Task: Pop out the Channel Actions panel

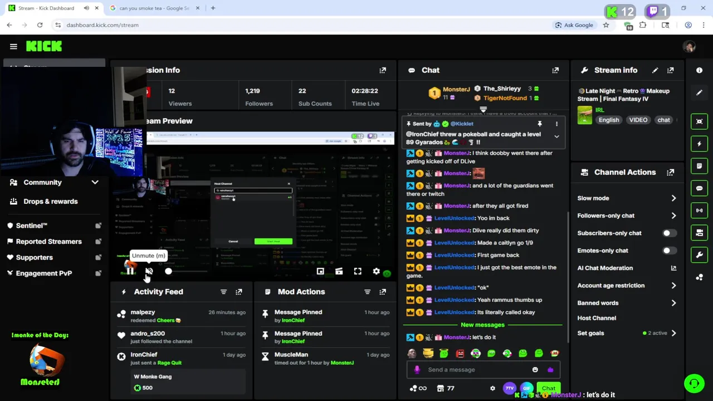Action: coord(671,173)
